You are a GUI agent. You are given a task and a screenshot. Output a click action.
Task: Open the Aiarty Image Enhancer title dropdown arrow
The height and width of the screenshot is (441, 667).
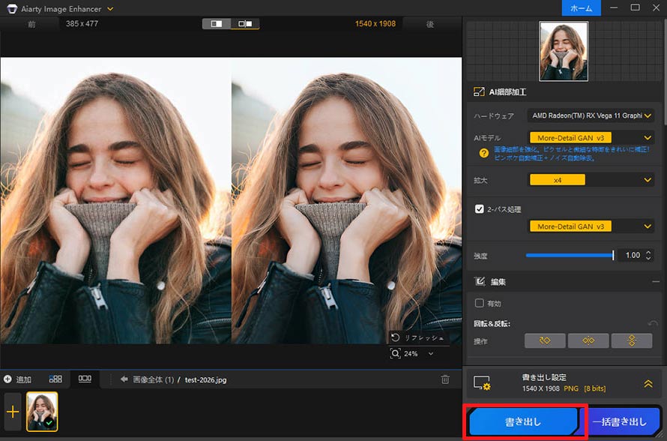tap(110, 8)
